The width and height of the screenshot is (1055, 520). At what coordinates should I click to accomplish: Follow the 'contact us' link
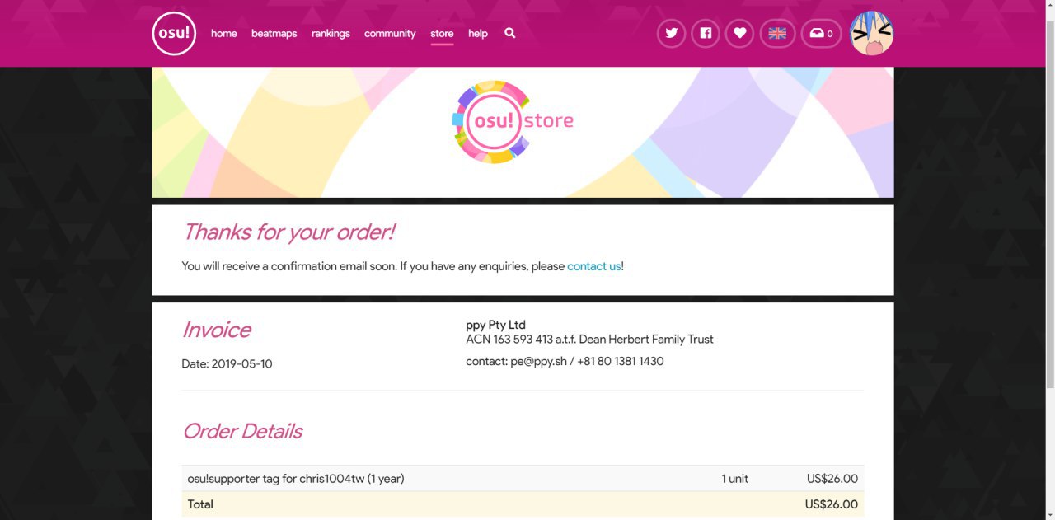point(594,266)
